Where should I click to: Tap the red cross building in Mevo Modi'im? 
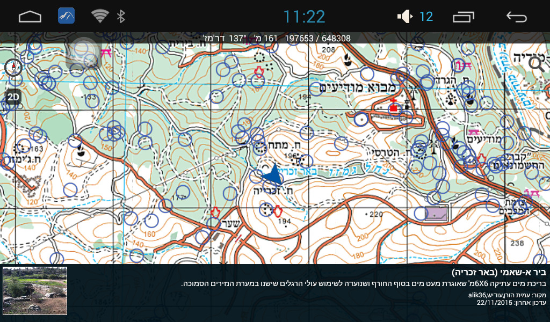click(393, 107)
